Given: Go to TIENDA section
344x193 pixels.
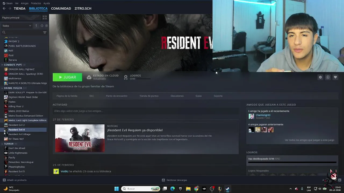Looking at the screenshot, I should tap(20, 9).
